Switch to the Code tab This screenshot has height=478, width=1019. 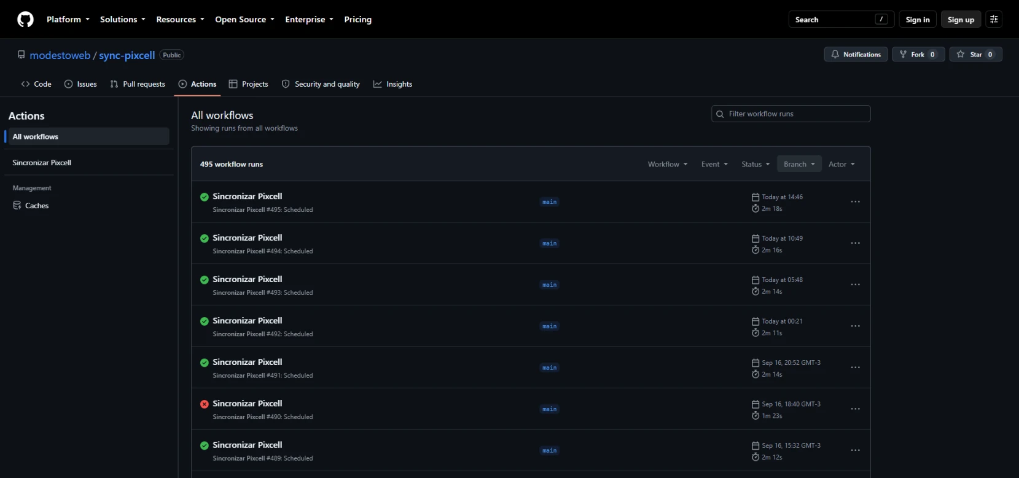pos(36,84)
